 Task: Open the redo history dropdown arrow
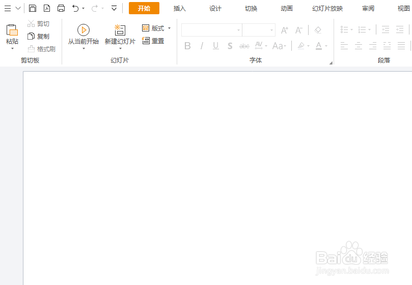coord(102,9)
